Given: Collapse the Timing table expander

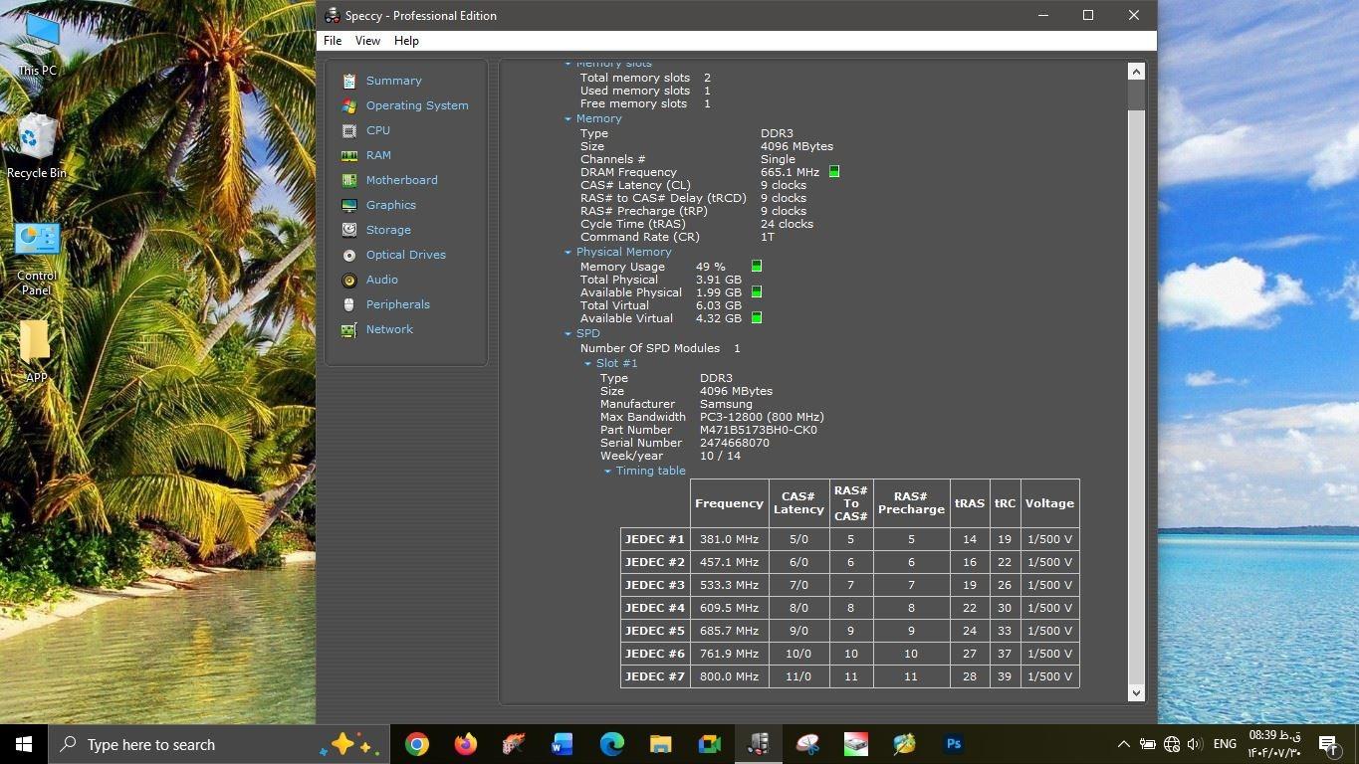Looking at the screenshot, I should pos(608,472).
